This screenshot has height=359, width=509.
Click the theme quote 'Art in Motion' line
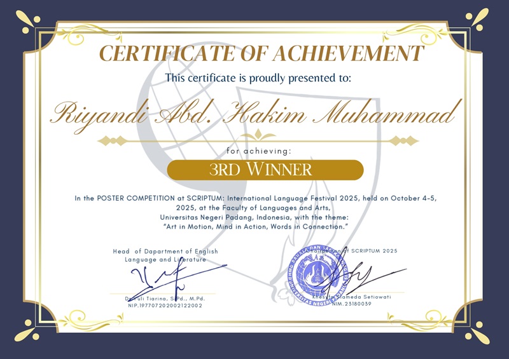coord(257,226)
